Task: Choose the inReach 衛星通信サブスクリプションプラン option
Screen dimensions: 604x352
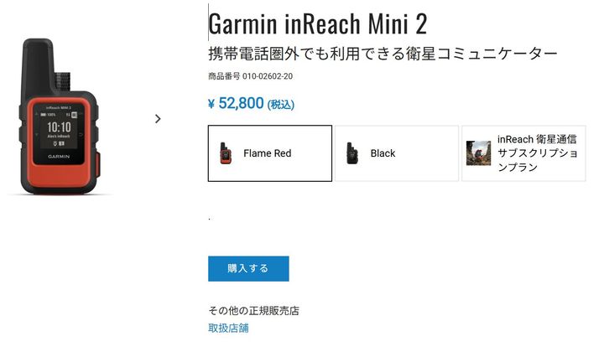Action: (x=523, y=153)
